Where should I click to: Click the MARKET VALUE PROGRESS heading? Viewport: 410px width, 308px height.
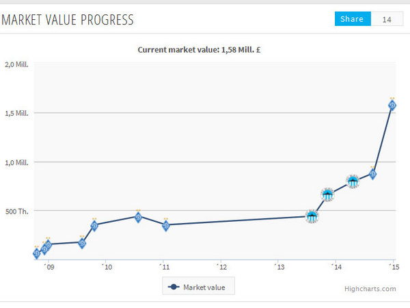(67, 19)
